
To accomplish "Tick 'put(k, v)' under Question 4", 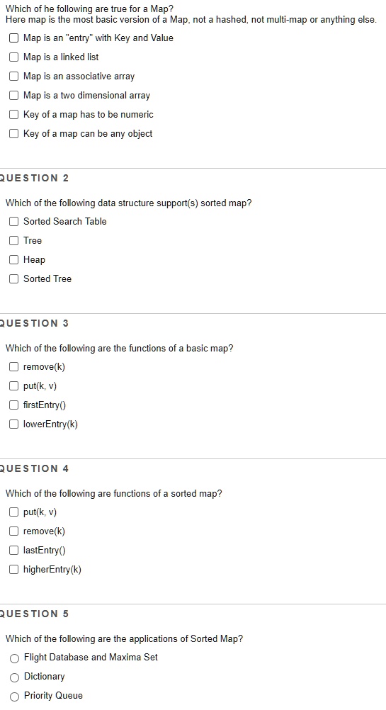I will [14, 512].
